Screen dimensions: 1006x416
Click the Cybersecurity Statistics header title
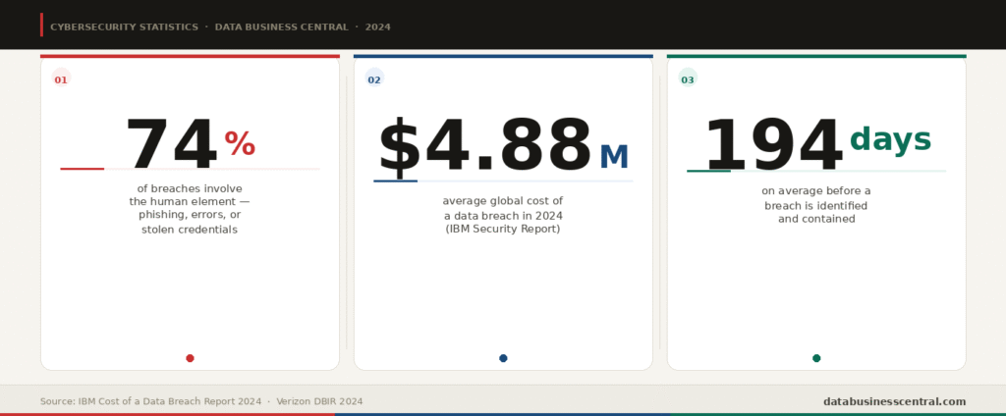(x=124, y=26)
